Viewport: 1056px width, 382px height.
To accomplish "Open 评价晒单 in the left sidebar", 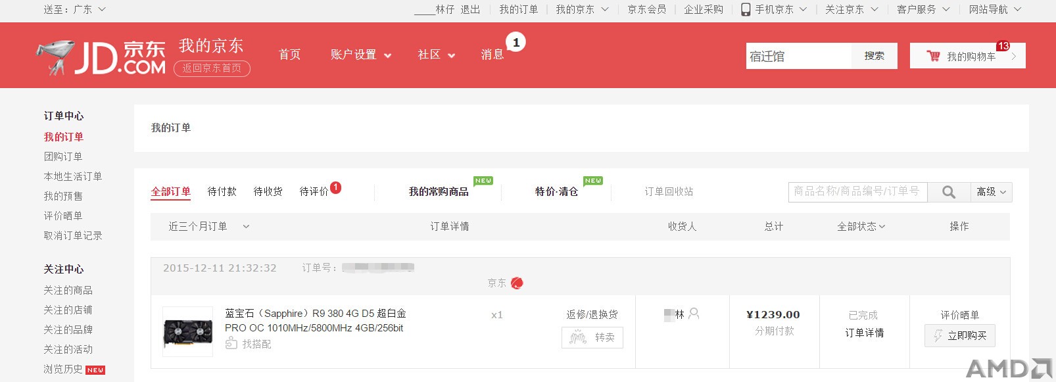I will [x=63, y=216].
